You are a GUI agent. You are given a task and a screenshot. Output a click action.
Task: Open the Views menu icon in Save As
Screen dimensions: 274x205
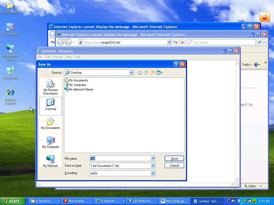pos(159,73)
